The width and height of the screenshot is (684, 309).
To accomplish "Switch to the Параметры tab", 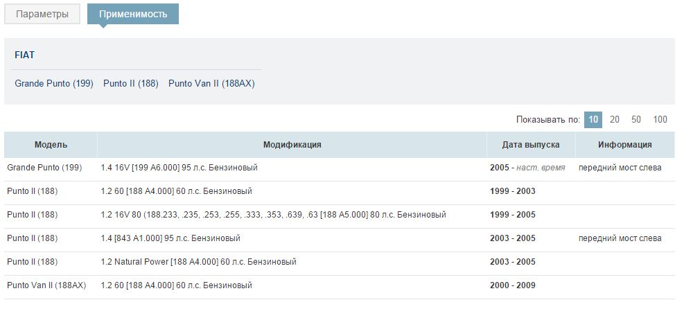I will coord(42,14).
